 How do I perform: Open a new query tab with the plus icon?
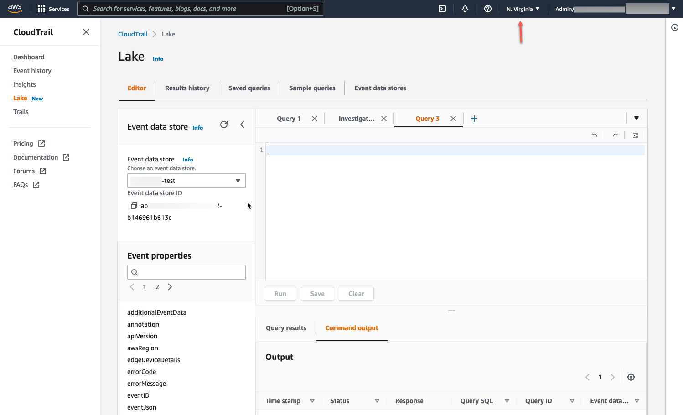[474, 118]
